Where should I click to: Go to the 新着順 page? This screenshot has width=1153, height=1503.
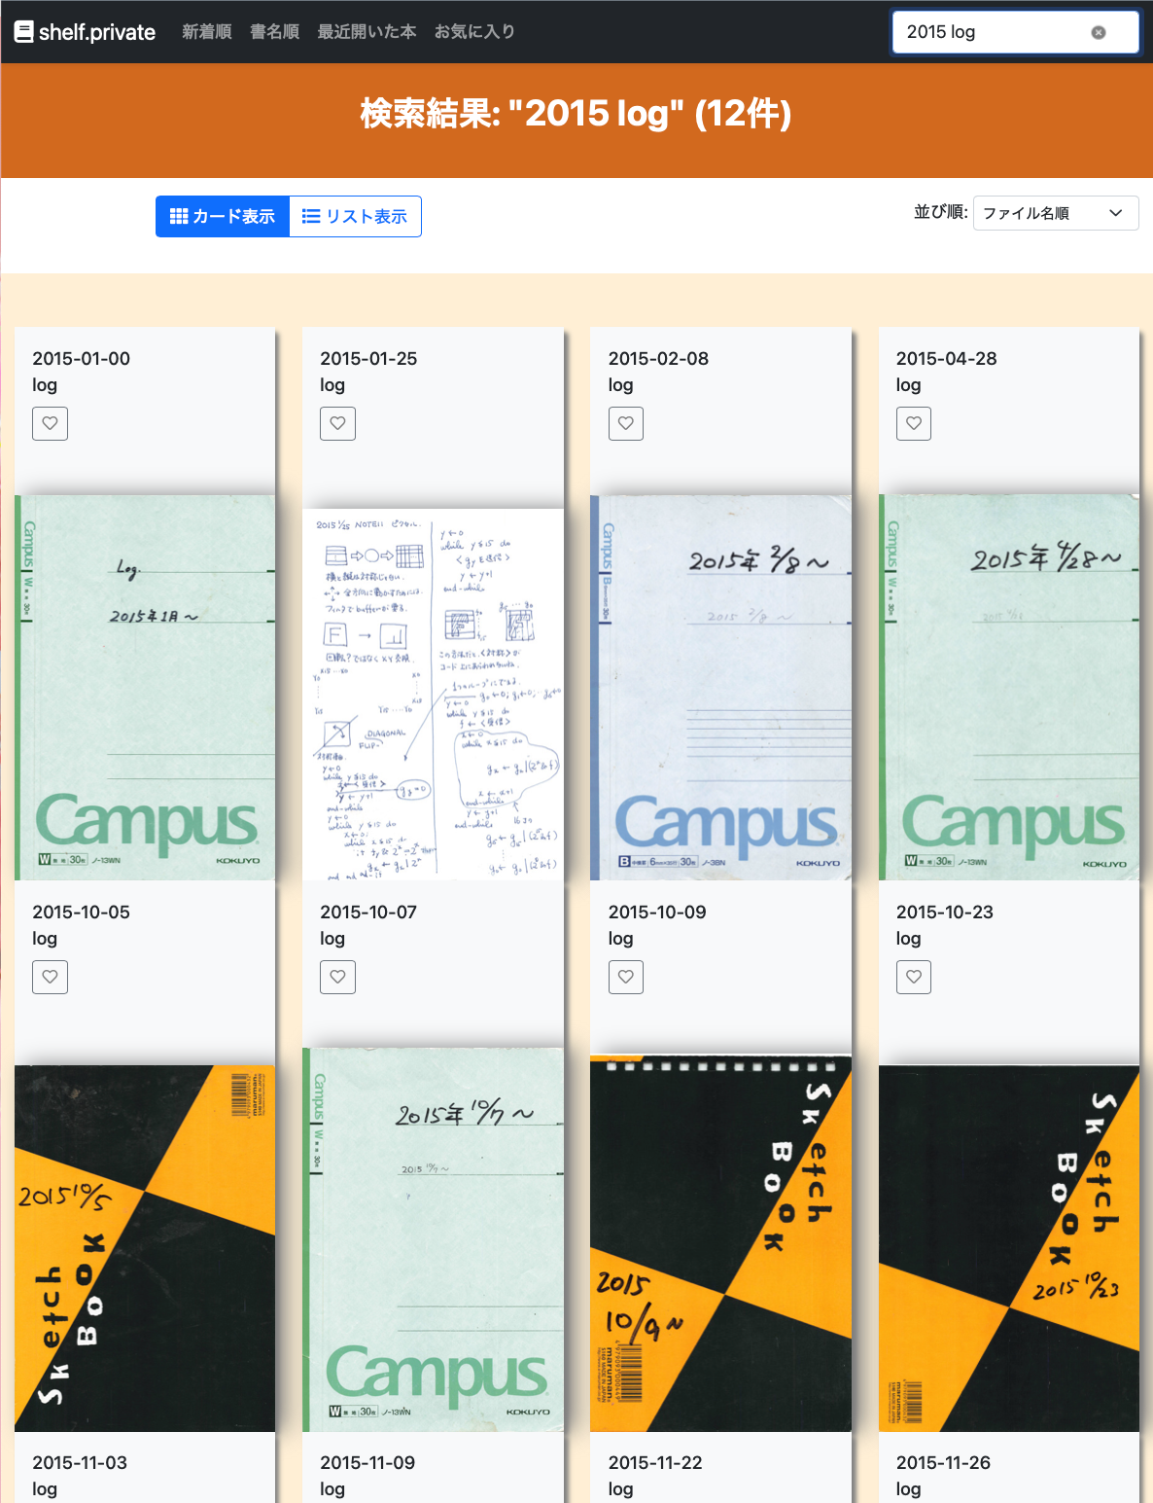[207, 32]
